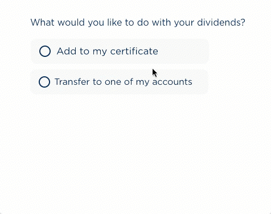Tick the empty circle beside Transfer option

tap(44, 82)
